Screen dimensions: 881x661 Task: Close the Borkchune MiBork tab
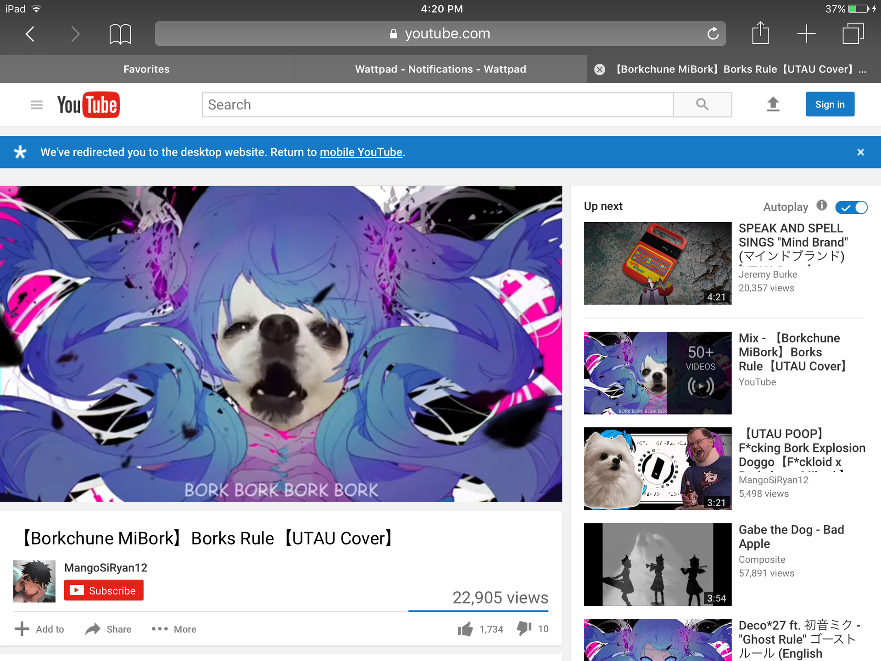click(599, 69)
